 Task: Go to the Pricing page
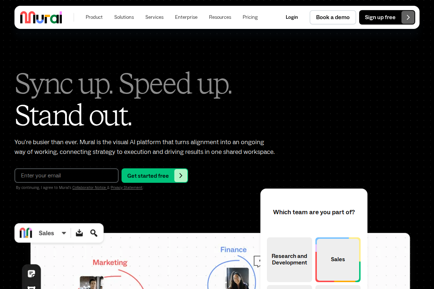pos(250,17)
